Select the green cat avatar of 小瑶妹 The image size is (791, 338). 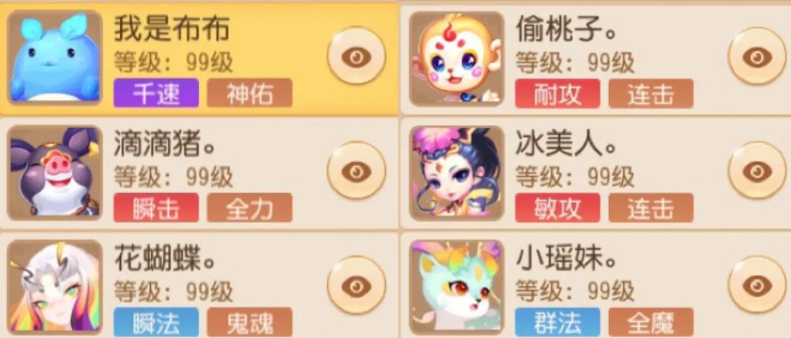pyautogui.click(x=456, y=286)
